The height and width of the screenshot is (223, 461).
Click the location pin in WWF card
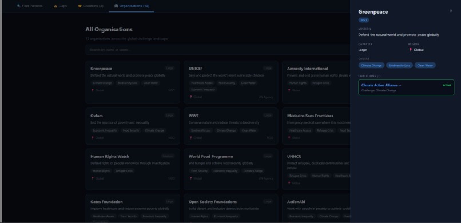[190, 138]
